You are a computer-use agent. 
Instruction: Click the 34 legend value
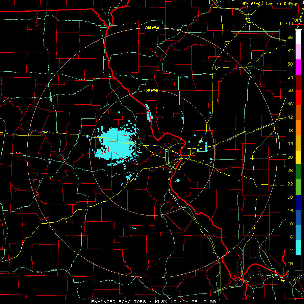click(x=290, y=144)
